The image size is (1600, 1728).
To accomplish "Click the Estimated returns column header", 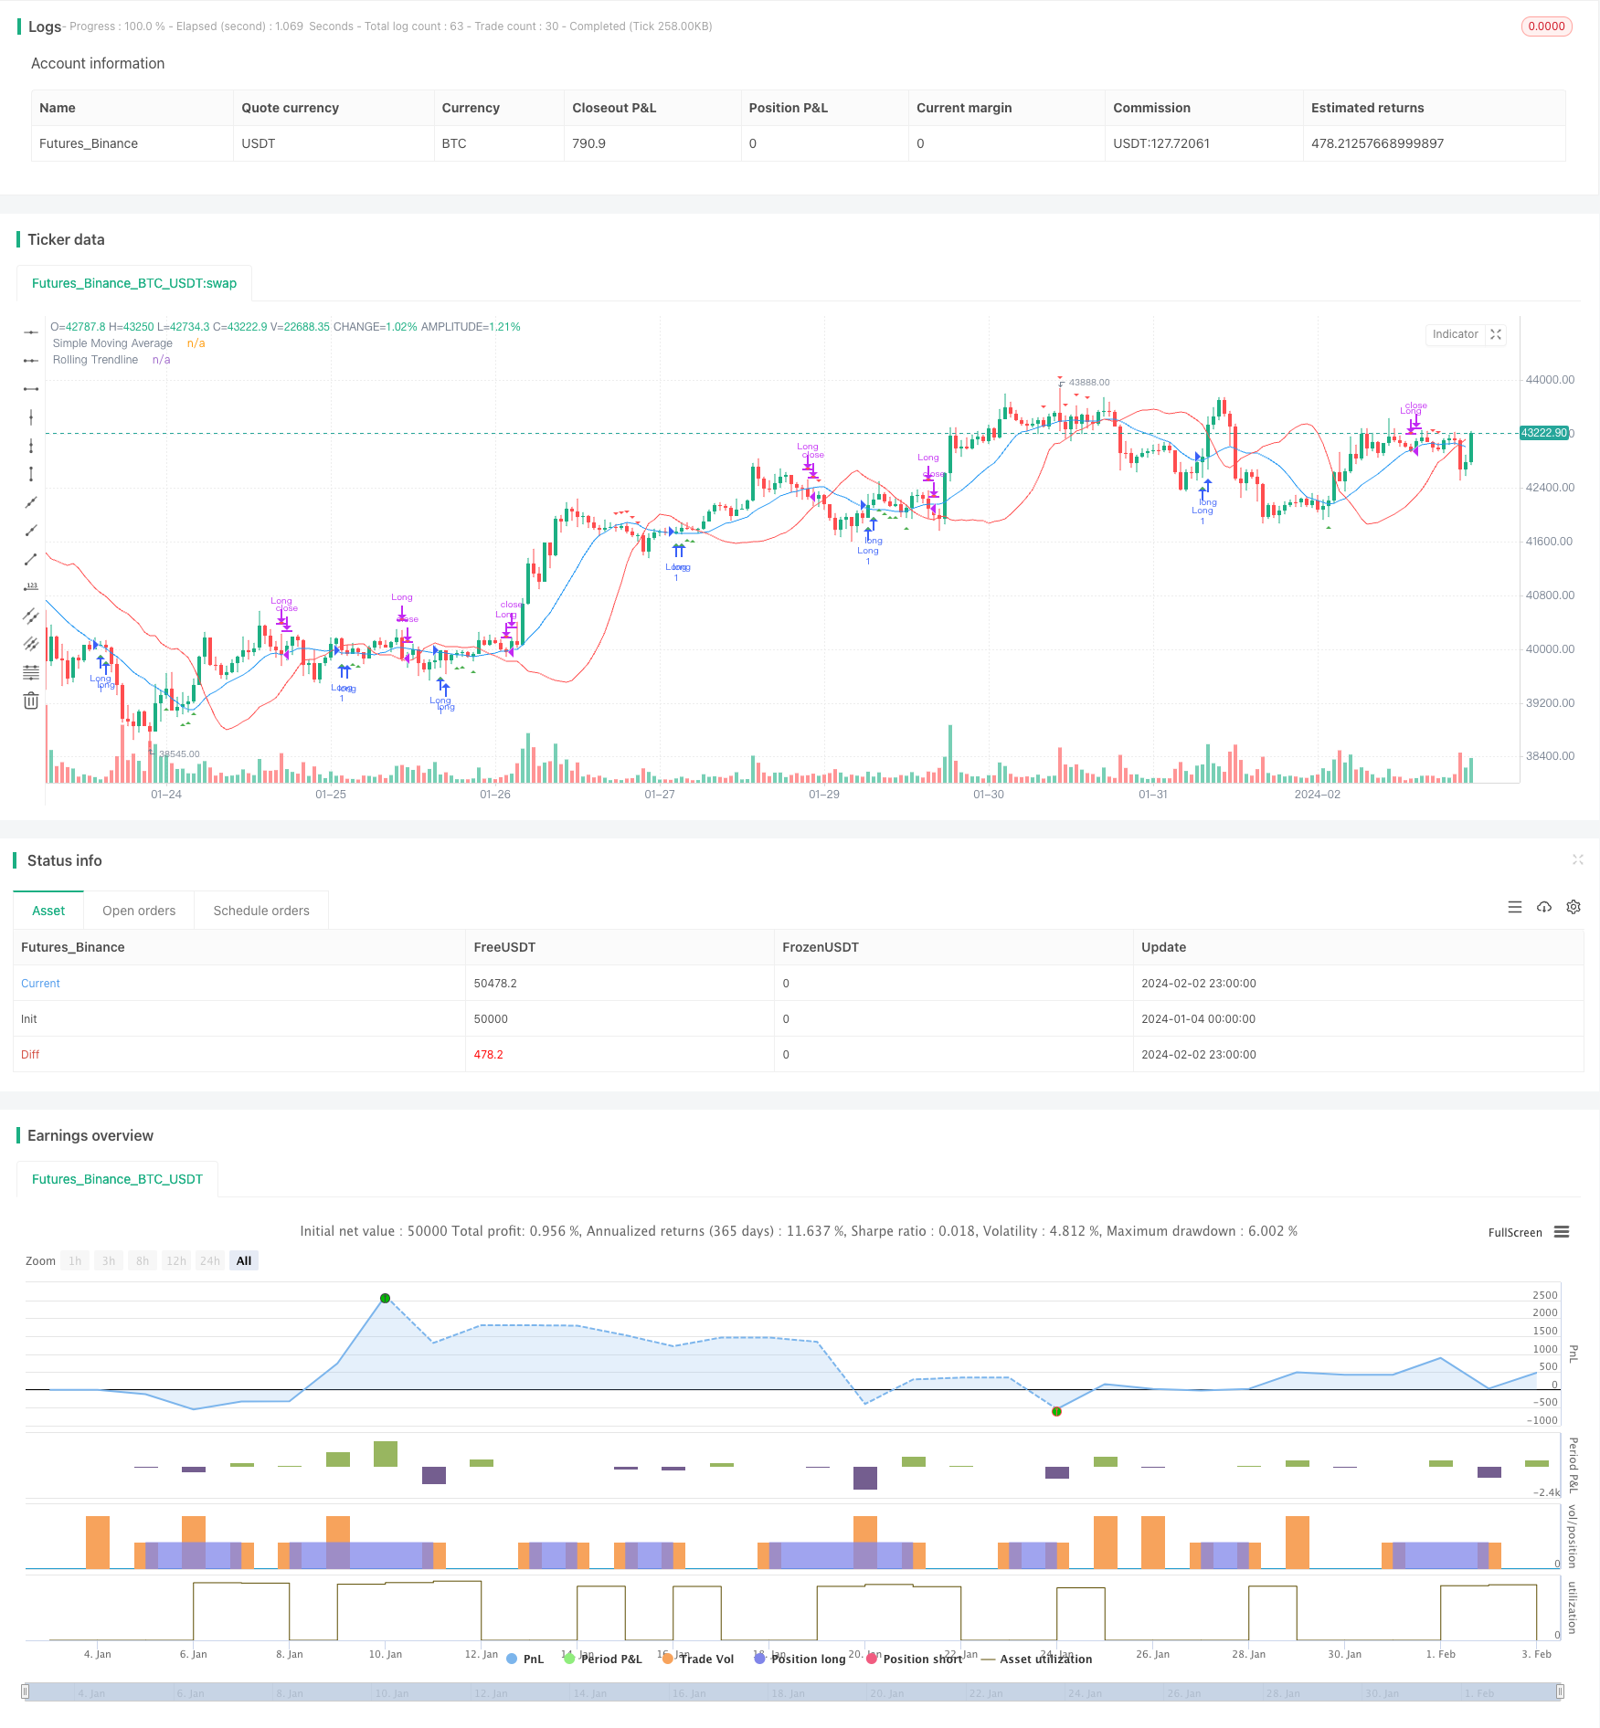I will [x=1367, y=108].
